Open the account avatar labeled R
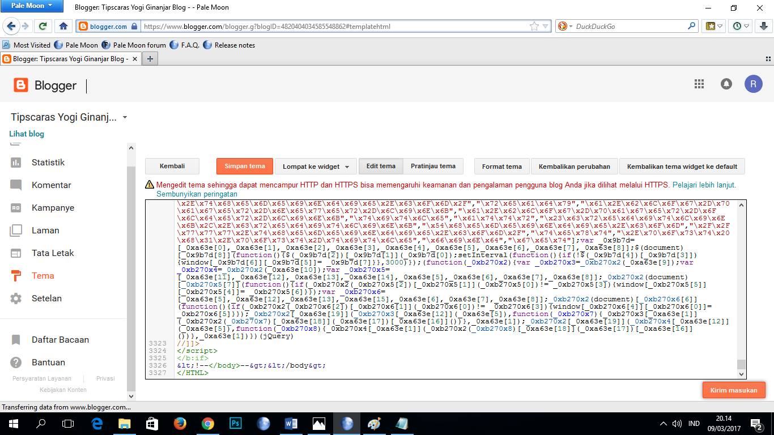This screenshot has width=774, height=435. tap(754, 84)
